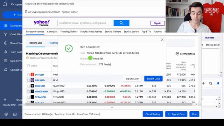Select the Stocks: Most Actives tab
The width and height of the screenshot is (224, 126).
click(91, 31)
